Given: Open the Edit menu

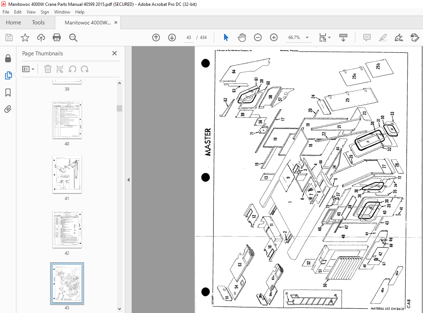Looking at the screenshot, I should point(18,12).
